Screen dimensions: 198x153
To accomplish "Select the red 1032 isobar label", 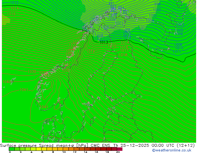I will [67, 64].
